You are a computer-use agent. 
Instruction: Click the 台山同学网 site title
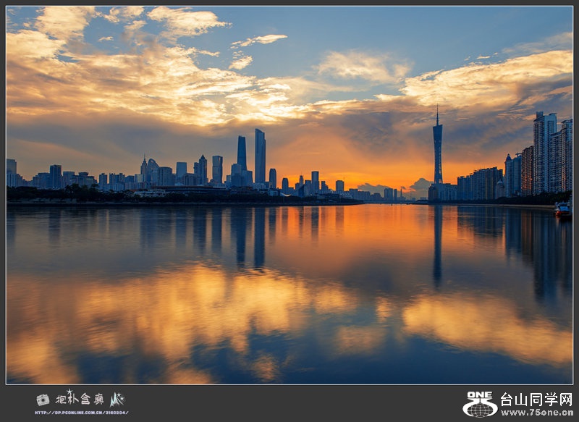pyautogui.click(x=536, y=399)
